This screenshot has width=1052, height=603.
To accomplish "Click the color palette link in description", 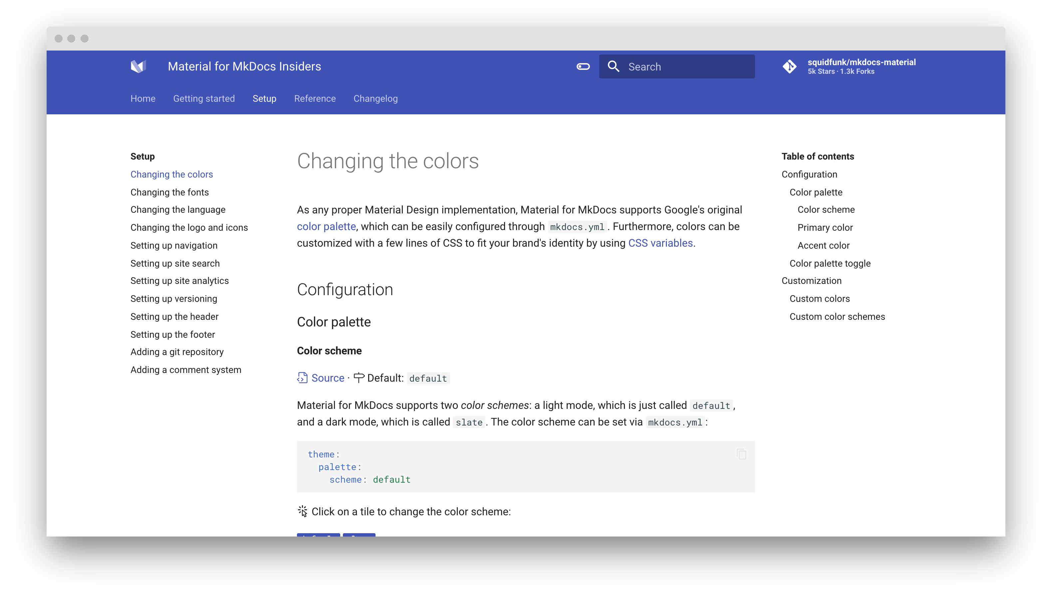I will (326, 226).
